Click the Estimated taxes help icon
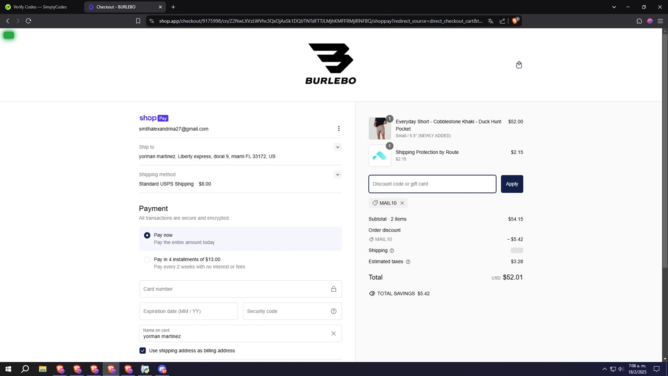 point(408,262)
